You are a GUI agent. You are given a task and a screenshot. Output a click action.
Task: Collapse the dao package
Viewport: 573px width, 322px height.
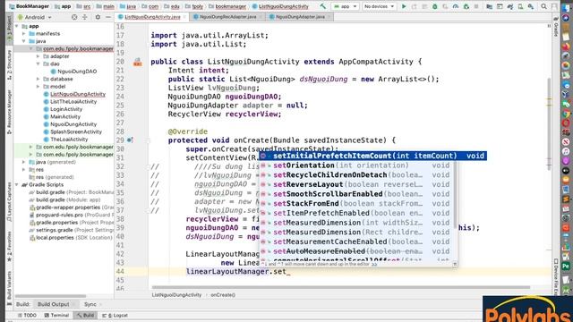pyautogui.click(x=38, y=64)
